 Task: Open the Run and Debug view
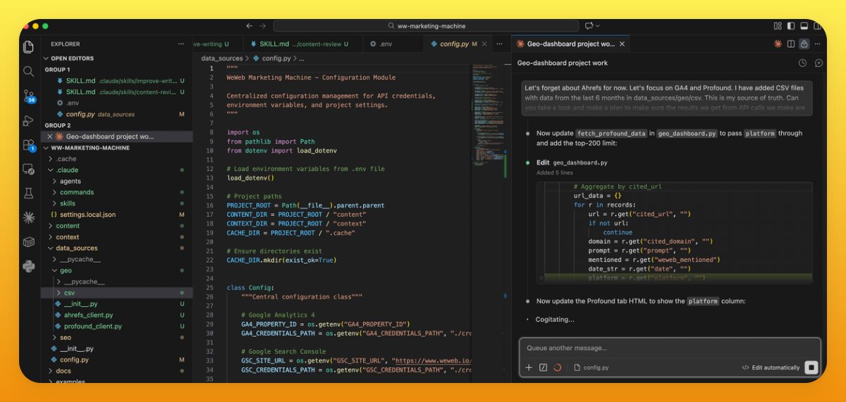pos(28,120)
